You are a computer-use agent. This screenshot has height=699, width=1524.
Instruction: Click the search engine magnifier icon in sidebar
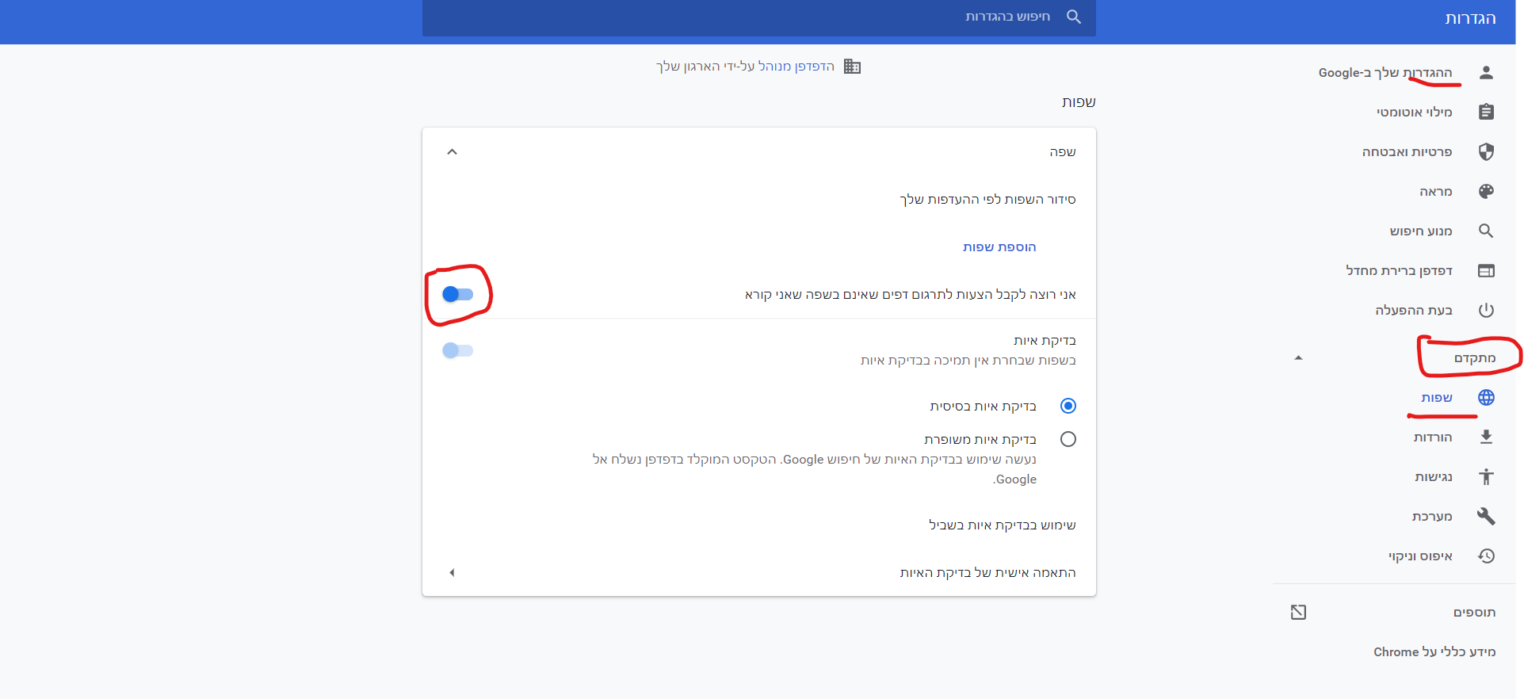(x=1486, y=231)
